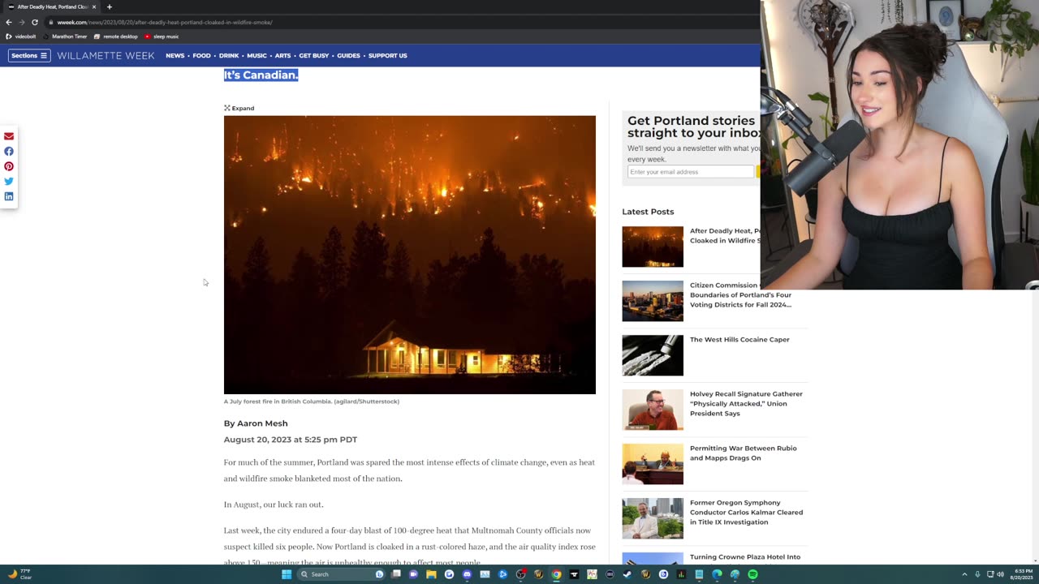Viewport: 1039px width, 584px height.
Task: Close the After Deadly Heat tab
Action: [x=94, y=6]
